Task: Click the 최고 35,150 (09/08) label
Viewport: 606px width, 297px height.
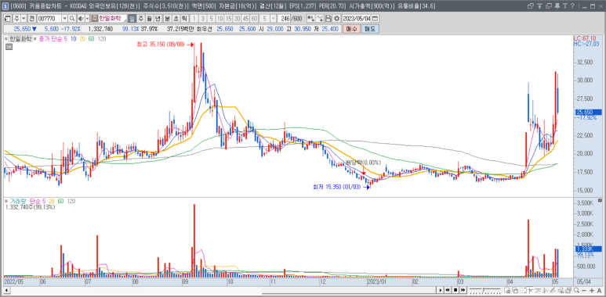Action: [x=161, y=45]
